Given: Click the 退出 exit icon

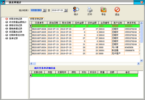Looking at the screenshot, I should pyautogui.click(x=117, y=9).
